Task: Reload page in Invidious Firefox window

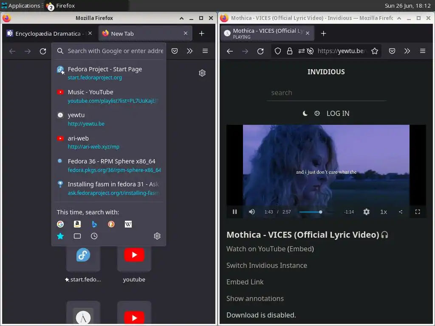Action: (260, 51)
